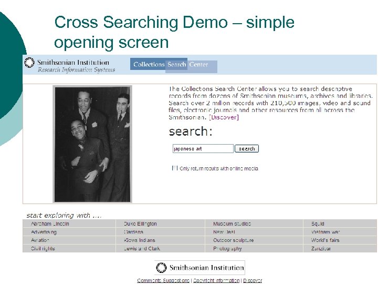The image size is (378, 284).
Task: Click the search text field containing japanese art
Action: pos(203,148)
